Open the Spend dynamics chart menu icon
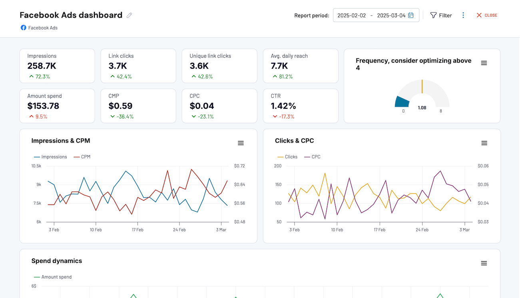This screenshot has width=520, height=298. 484,263
